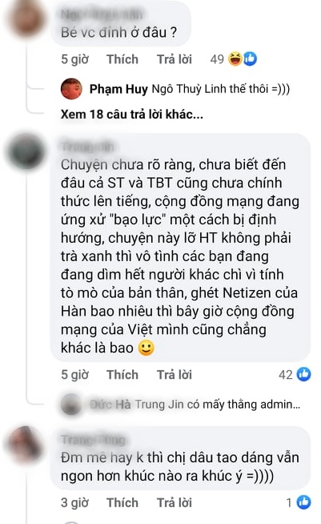The image size is (321, 524).
Task: Click the tagged name Ngô Thuỳ Linh
Action: (186, 89)
